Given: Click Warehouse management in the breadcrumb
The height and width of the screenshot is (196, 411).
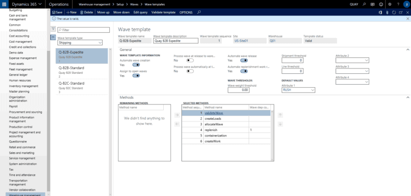Looking at the screenshot, I should (x=94, y=4).
